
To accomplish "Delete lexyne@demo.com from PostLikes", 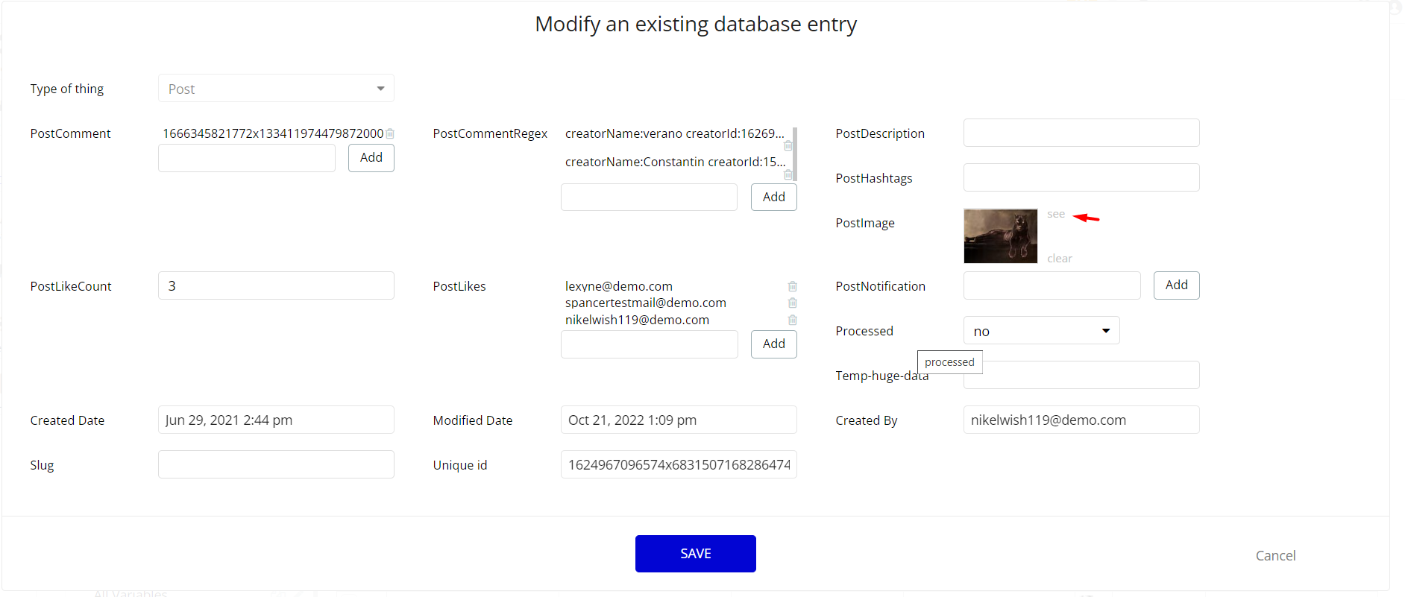I will (793, 286).
